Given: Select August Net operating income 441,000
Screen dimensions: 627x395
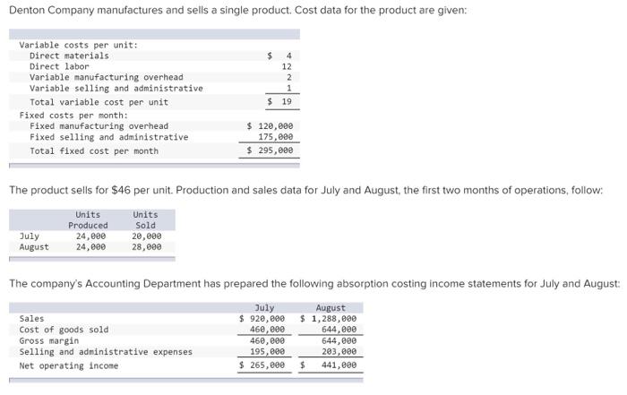Looking at the screenshot, I should tap(339, 365).
